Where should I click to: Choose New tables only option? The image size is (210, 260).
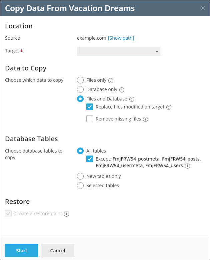(x=80, y=176)
